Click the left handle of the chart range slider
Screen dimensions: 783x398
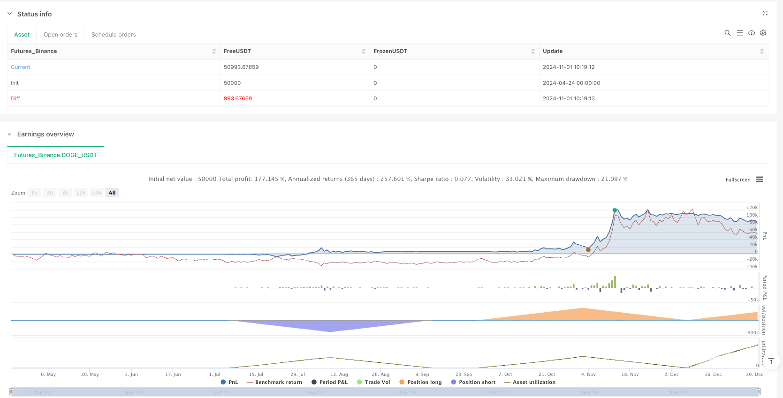pos(11,392)
